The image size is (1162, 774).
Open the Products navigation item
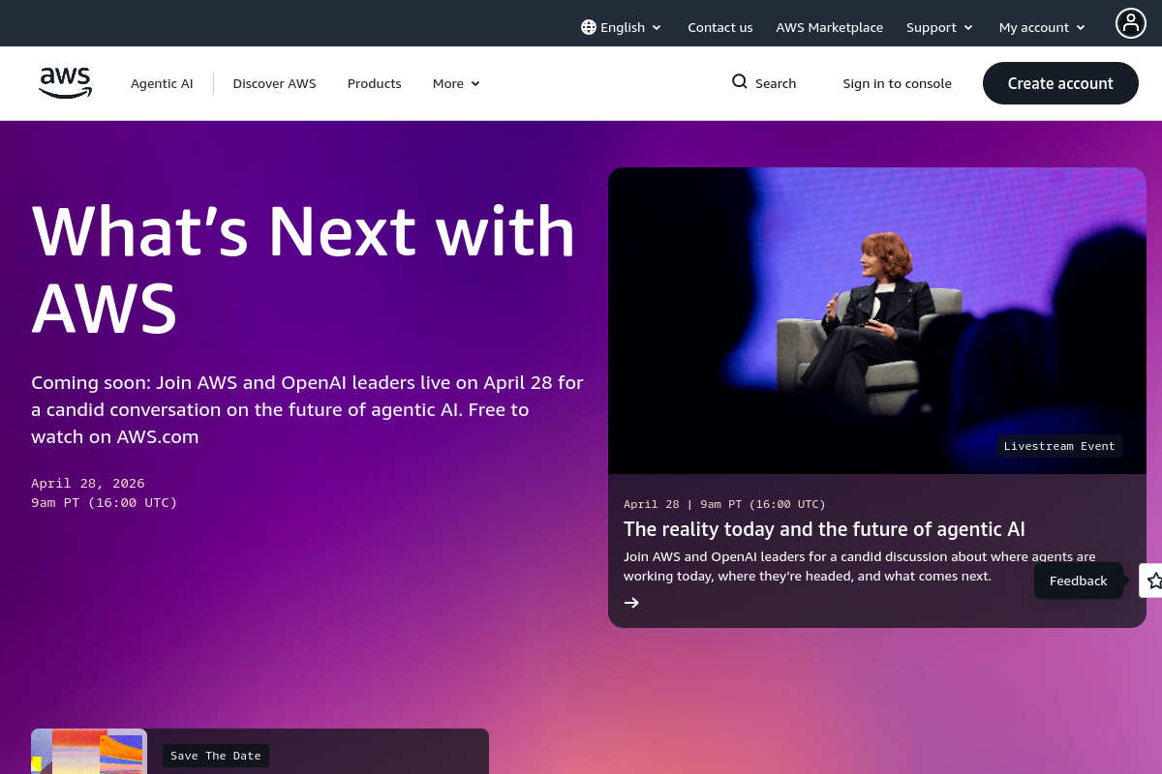click(374, 83)
